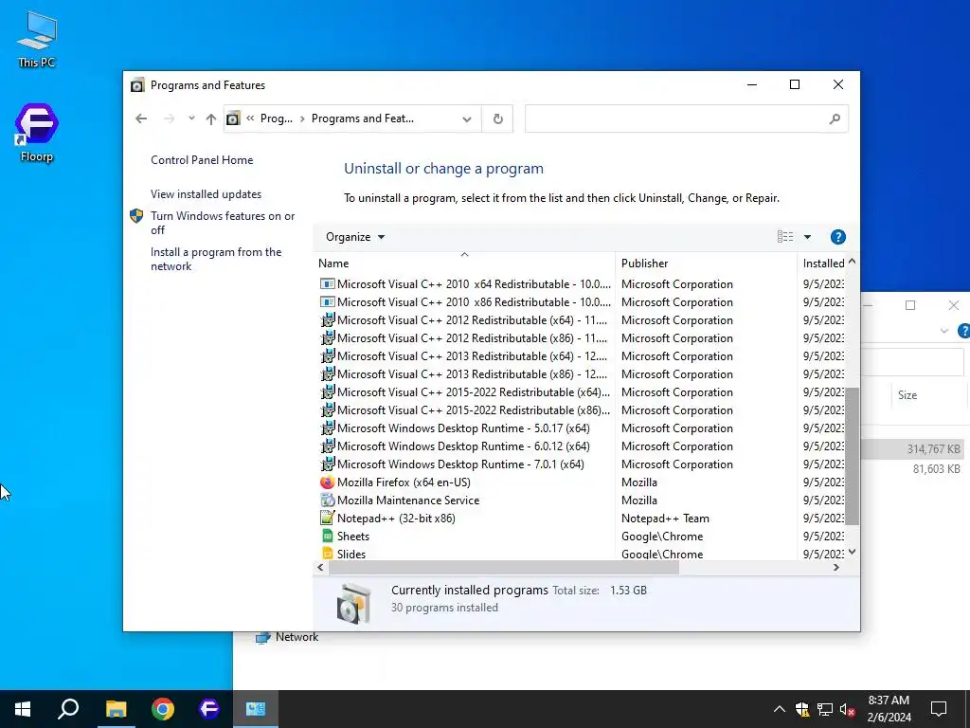The image size is (970, 728).
Task: Click the Control Panel taskbar button
Action: 256,709
